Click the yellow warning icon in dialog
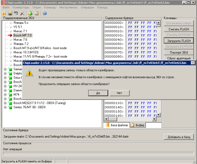 [29, 73]
